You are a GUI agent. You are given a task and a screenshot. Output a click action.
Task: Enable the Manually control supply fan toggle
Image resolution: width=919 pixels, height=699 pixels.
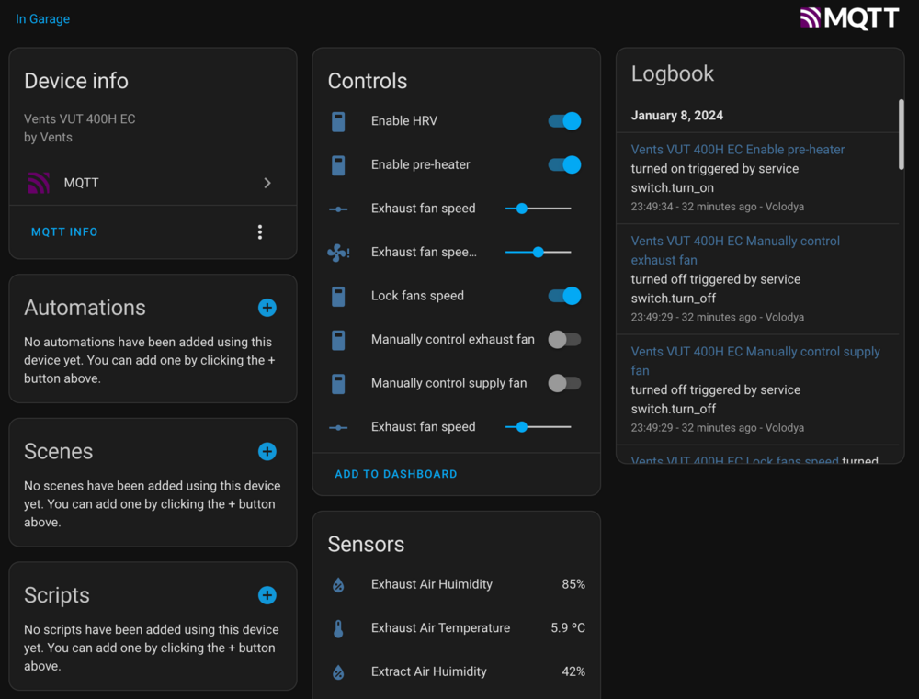[564, 383]
